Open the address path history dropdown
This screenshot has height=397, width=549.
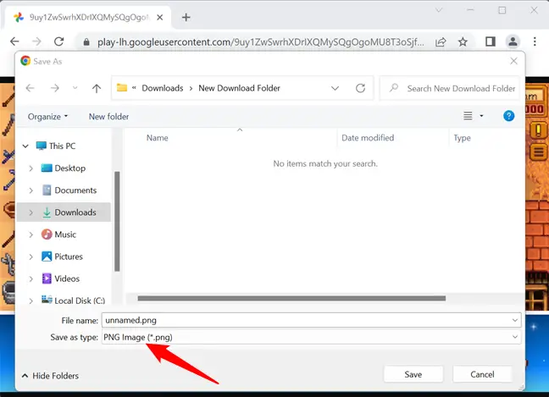pos(335,88)
